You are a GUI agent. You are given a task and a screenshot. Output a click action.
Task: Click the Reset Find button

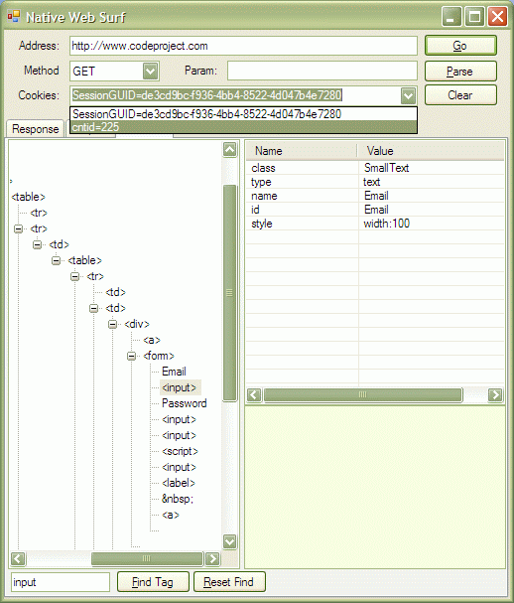point(229,582)
